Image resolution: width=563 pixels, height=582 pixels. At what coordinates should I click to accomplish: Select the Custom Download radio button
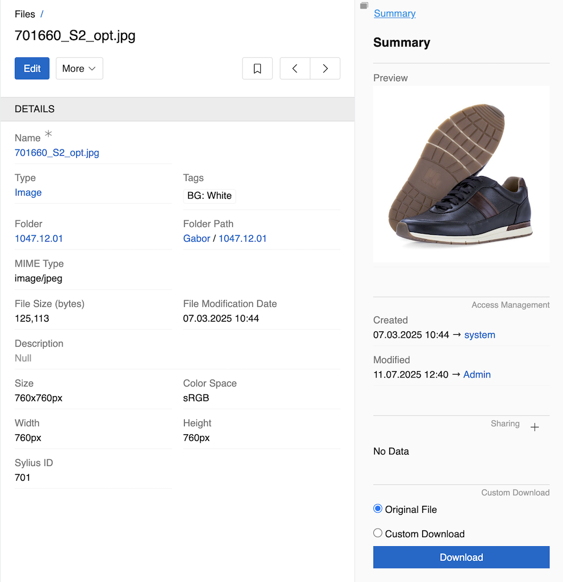point(378,533)
